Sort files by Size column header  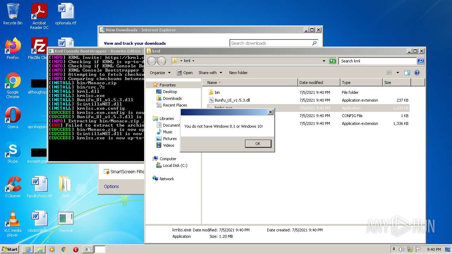tap(397, 83)
